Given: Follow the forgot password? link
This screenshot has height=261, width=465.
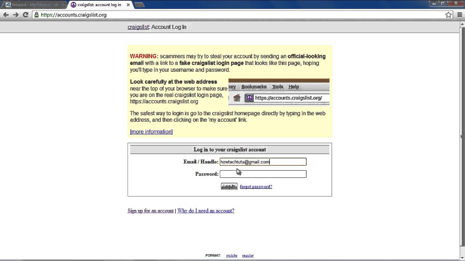Looking at the screenshot, I should coord(256,187).
